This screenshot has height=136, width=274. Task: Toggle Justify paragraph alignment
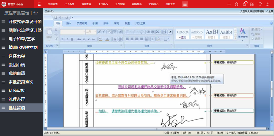click(142, 39)
